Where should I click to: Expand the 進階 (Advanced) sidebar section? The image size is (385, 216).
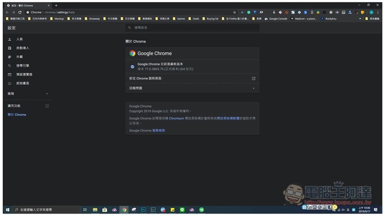[x=28, y=94]
